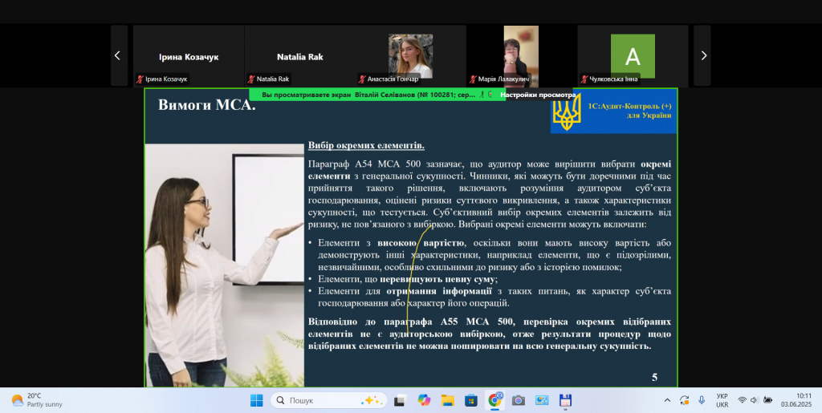Show next participants with right arrow
Screen dimensions: 822x413
702,55
